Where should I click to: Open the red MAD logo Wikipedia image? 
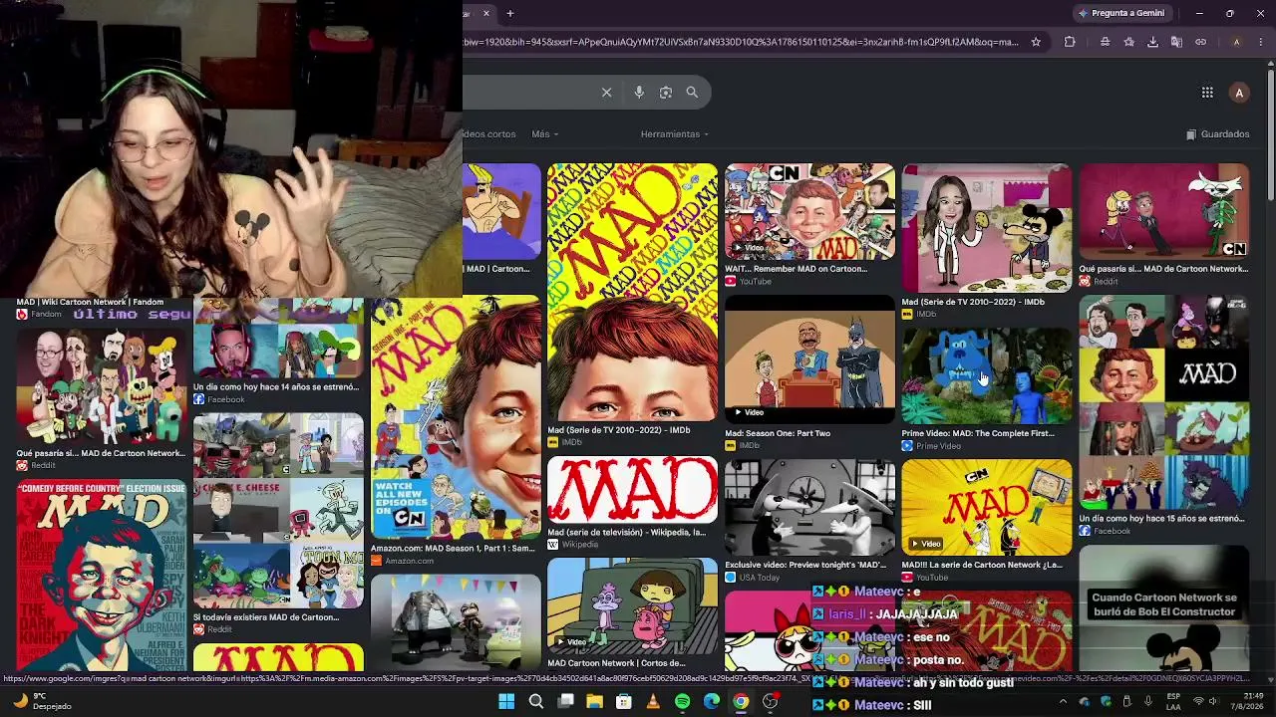click(x=632, y=490)
